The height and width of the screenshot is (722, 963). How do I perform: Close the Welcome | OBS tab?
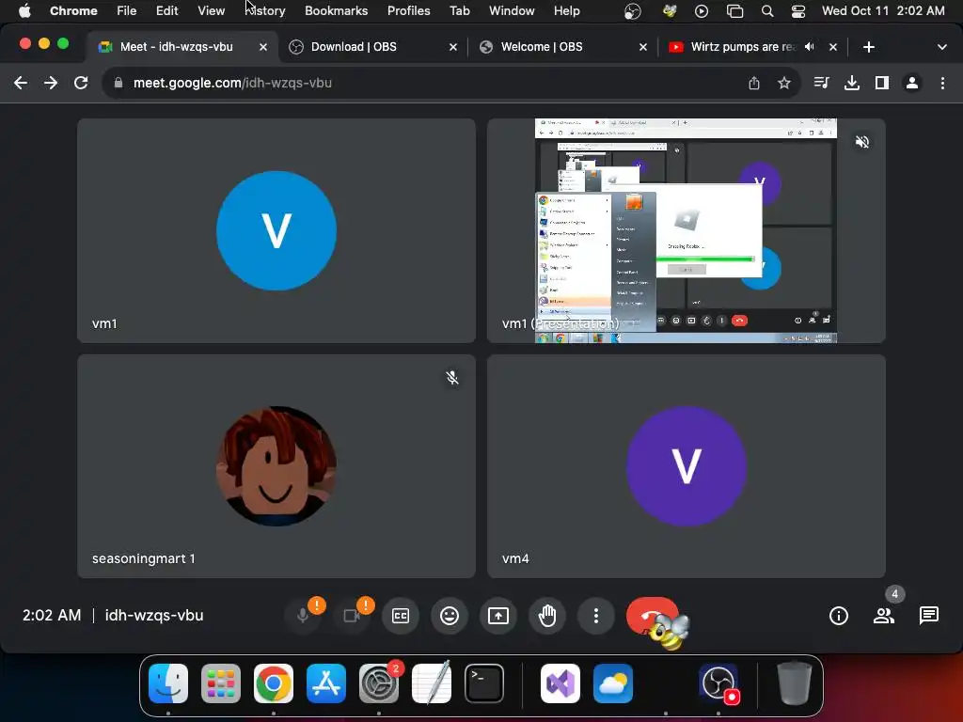pos(643,47)
